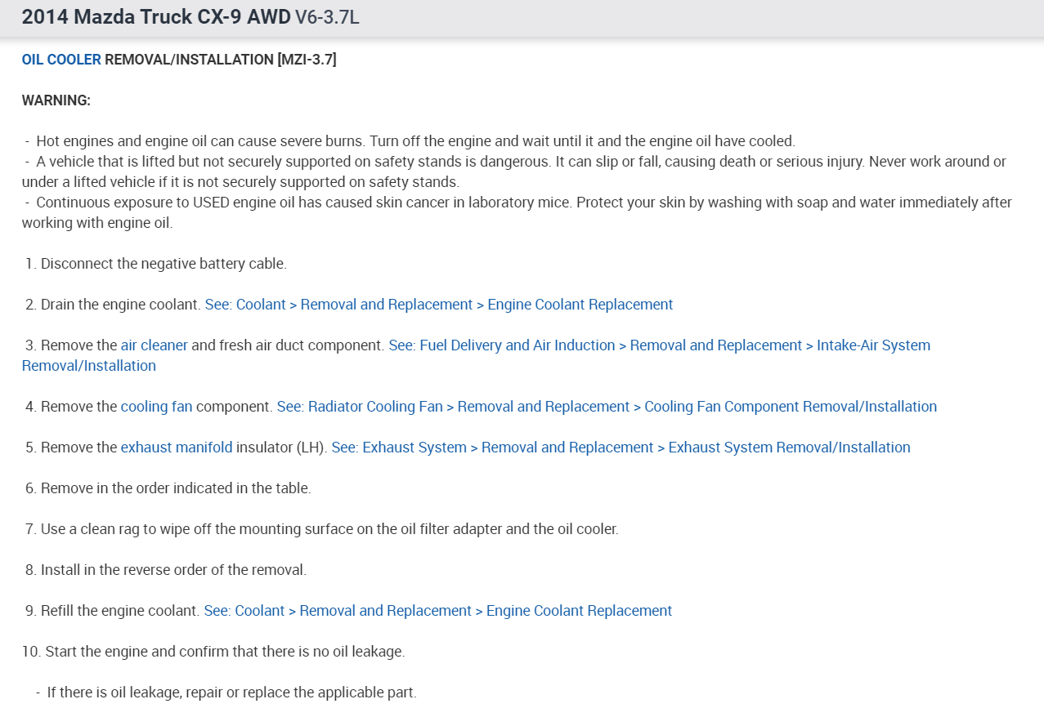The image size is (1044, 717).
Task: Open Cooling Fan Component Removal/Installation link
Action: (x=607, y=407)
